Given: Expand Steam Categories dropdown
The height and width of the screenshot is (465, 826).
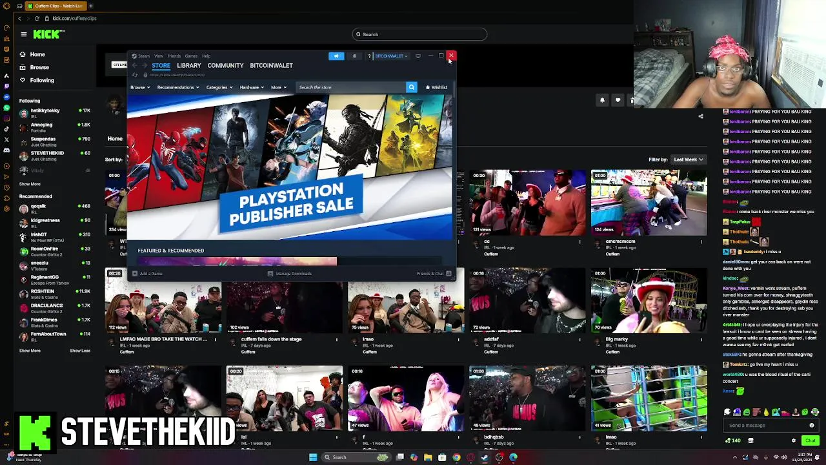Looking at the screenshot, I should pyautogui.click(x=219, y=87).
